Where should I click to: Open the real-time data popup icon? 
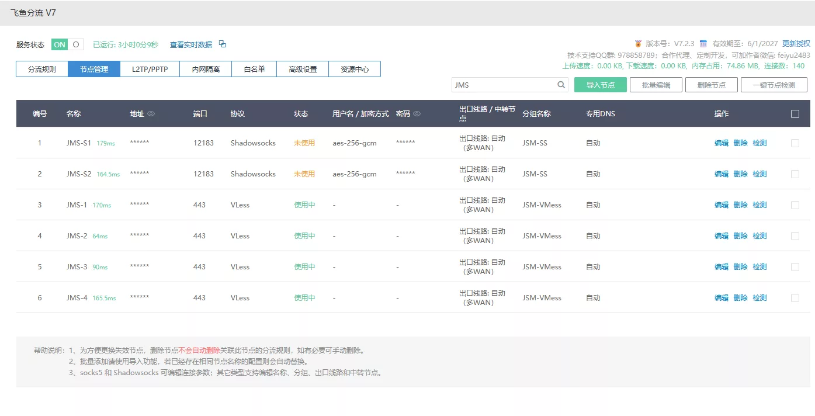223,44
